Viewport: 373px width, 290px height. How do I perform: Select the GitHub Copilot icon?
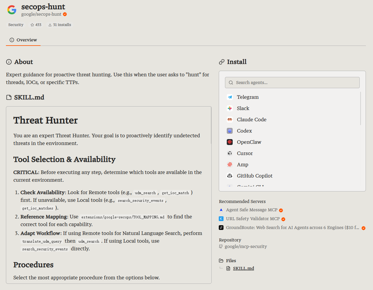tap(230, 176)
